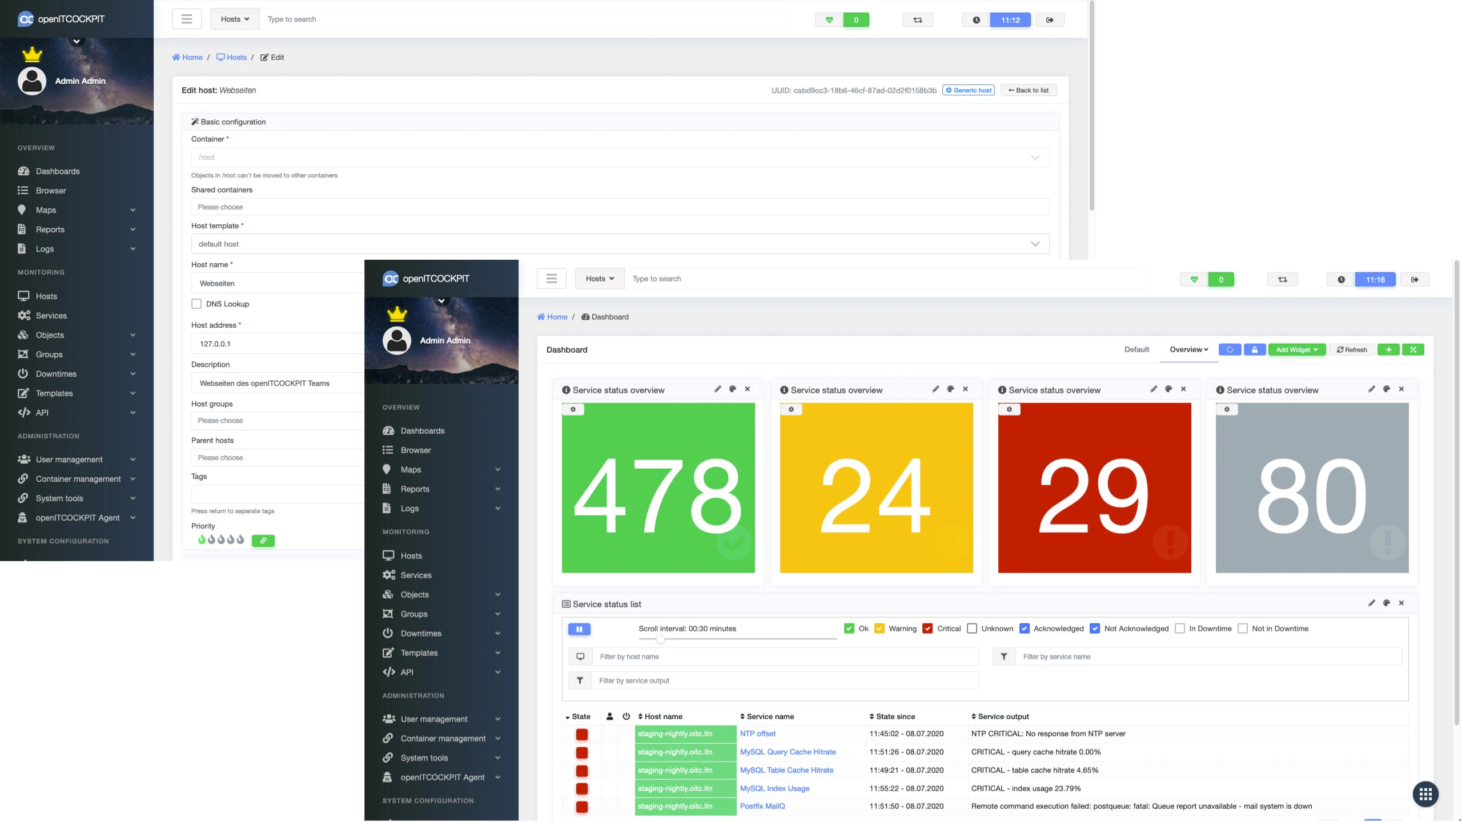Open the Host template dropdown

point(620,244)
